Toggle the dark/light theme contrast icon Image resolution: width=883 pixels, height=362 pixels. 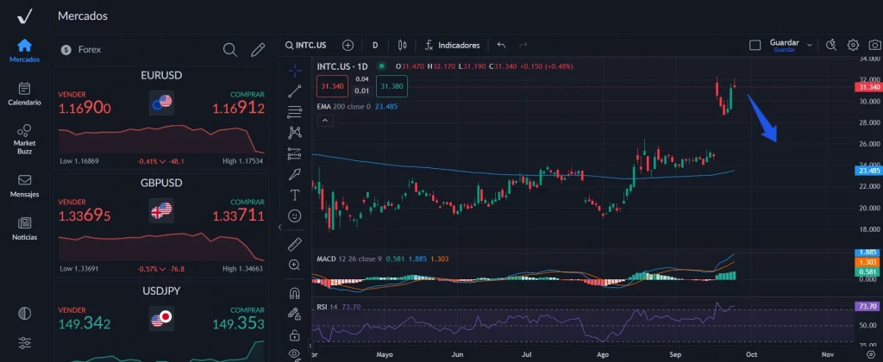(x=24, y=313)
